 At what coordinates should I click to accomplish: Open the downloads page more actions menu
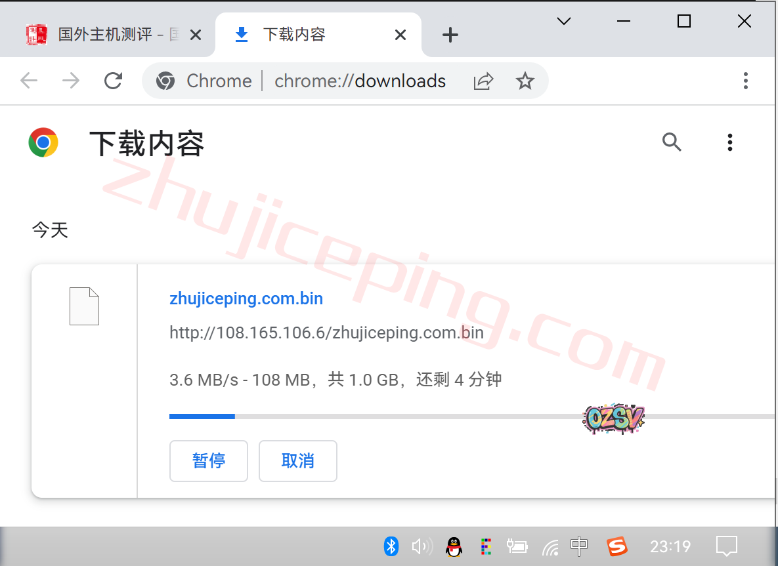(729, 142)
